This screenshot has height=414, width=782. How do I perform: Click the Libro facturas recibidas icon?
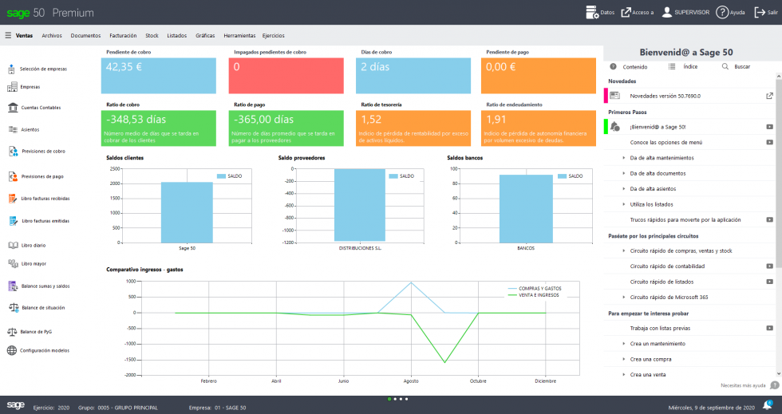pos(13,198)
